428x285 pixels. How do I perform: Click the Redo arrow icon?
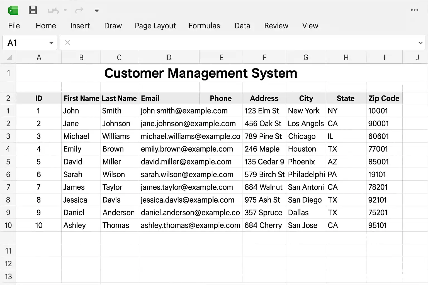79,10
